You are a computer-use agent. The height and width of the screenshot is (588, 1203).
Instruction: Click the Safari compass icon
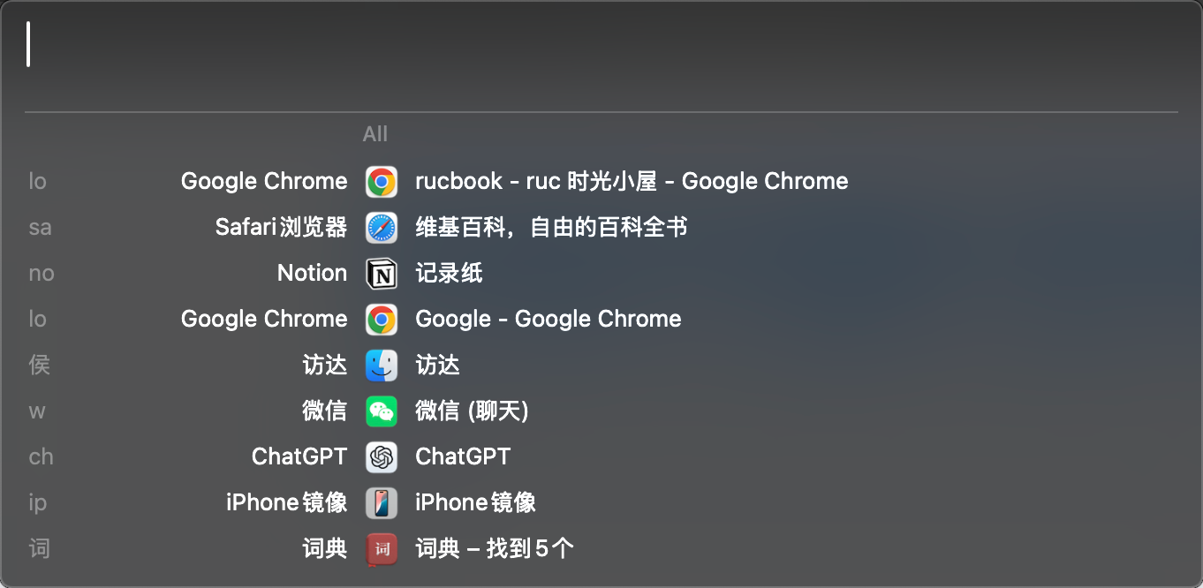pos(382,228)
